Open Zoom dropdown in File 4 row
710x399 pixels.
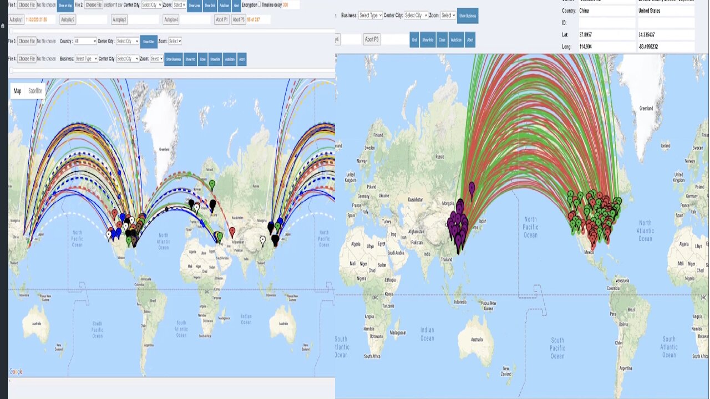tap(156, 59)
